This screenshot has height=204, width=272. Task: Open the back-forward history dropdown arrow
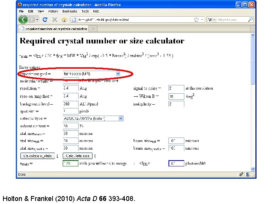37,20
